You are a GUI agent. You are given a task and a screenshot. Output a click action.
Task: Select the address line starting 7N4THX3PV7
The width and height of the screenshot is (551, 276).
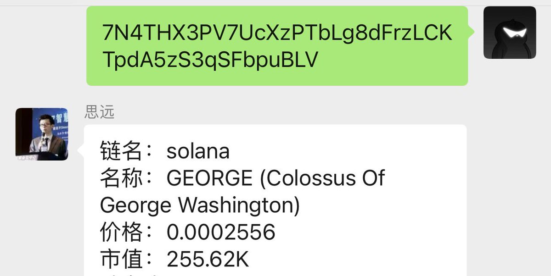click(278, 33)
